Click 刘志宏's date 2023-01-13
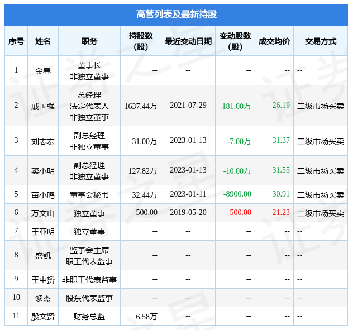The image size is (348, 330). pyautogui.click(x=188, y=140)
